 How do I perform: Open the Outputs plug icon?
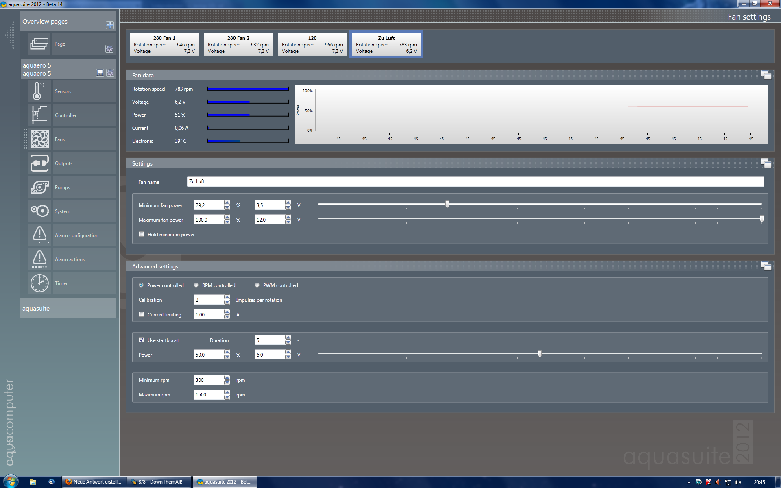coord(39,163)
